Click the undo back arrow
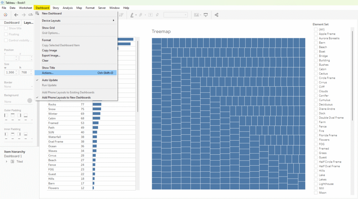The height and width of the screenshot is (199, 358). click(x=16, y=15)
